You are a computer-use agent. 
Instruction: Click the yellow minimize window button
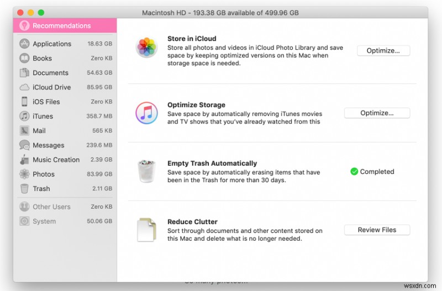point(31,12)
